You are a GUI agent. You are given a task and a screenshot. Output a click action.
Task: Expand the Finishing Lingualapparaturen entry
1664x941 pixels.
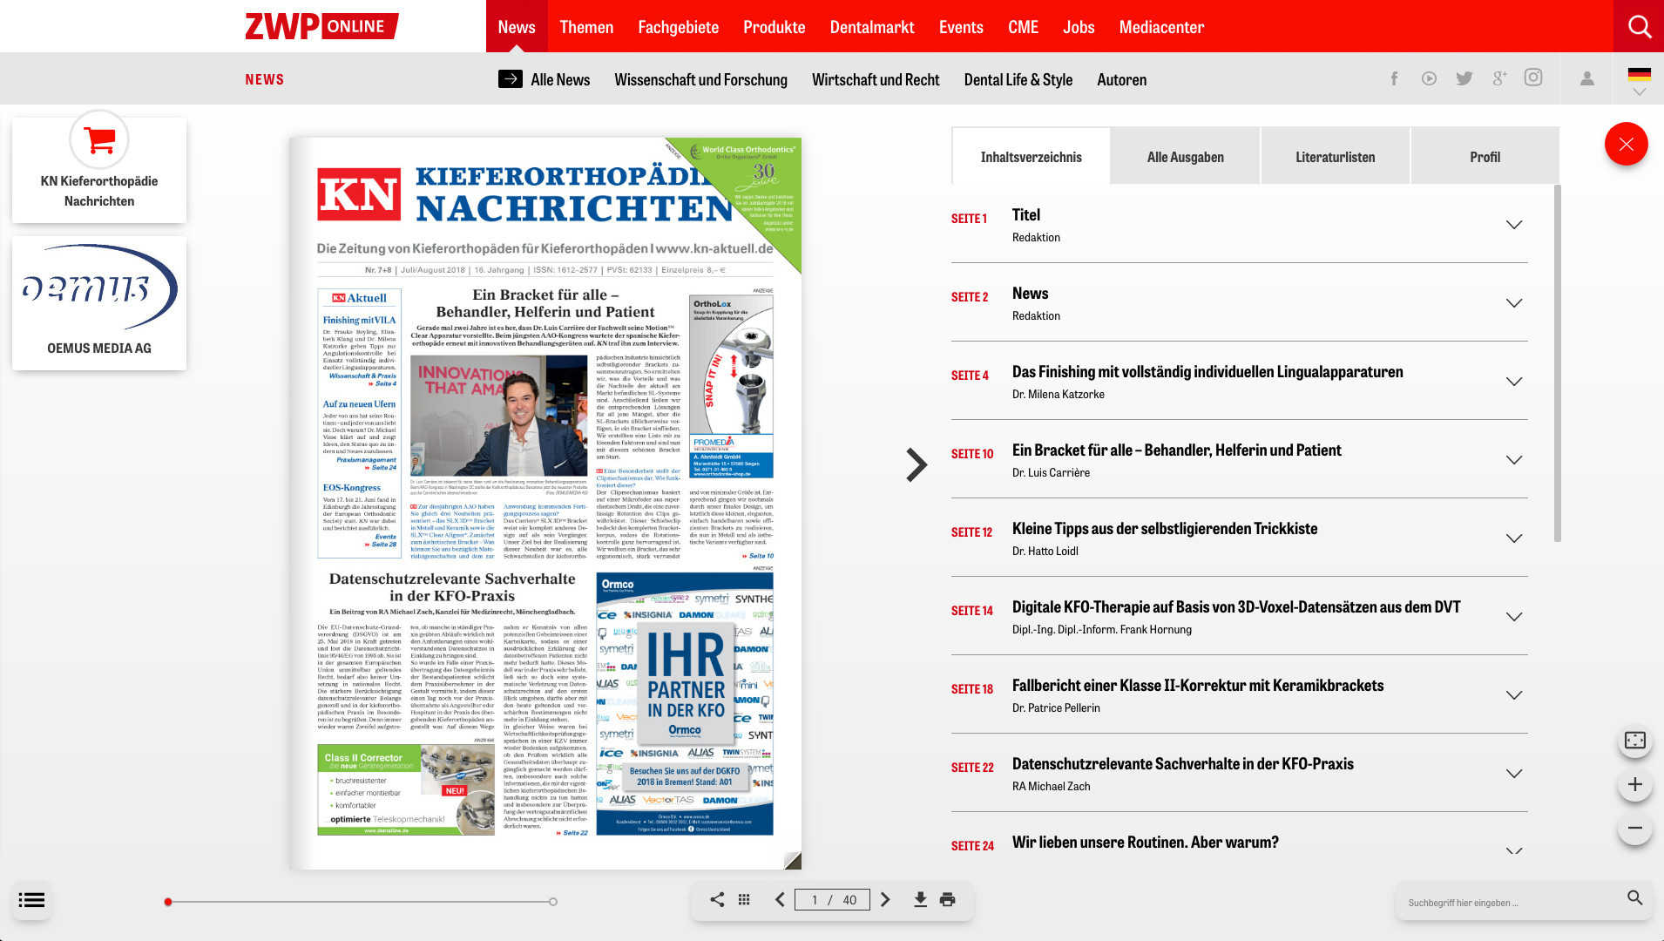(1514, 382)
